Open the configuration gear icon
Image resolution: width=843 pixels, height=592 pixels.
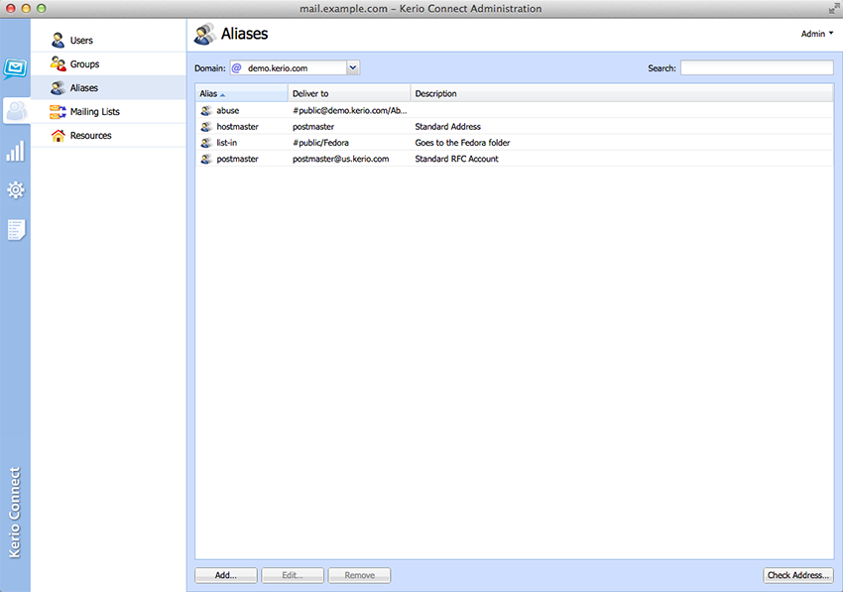[15, 189]
